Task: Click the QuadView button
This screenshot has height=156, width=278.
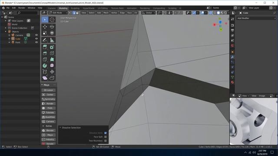Action: [x=48, y=117]
